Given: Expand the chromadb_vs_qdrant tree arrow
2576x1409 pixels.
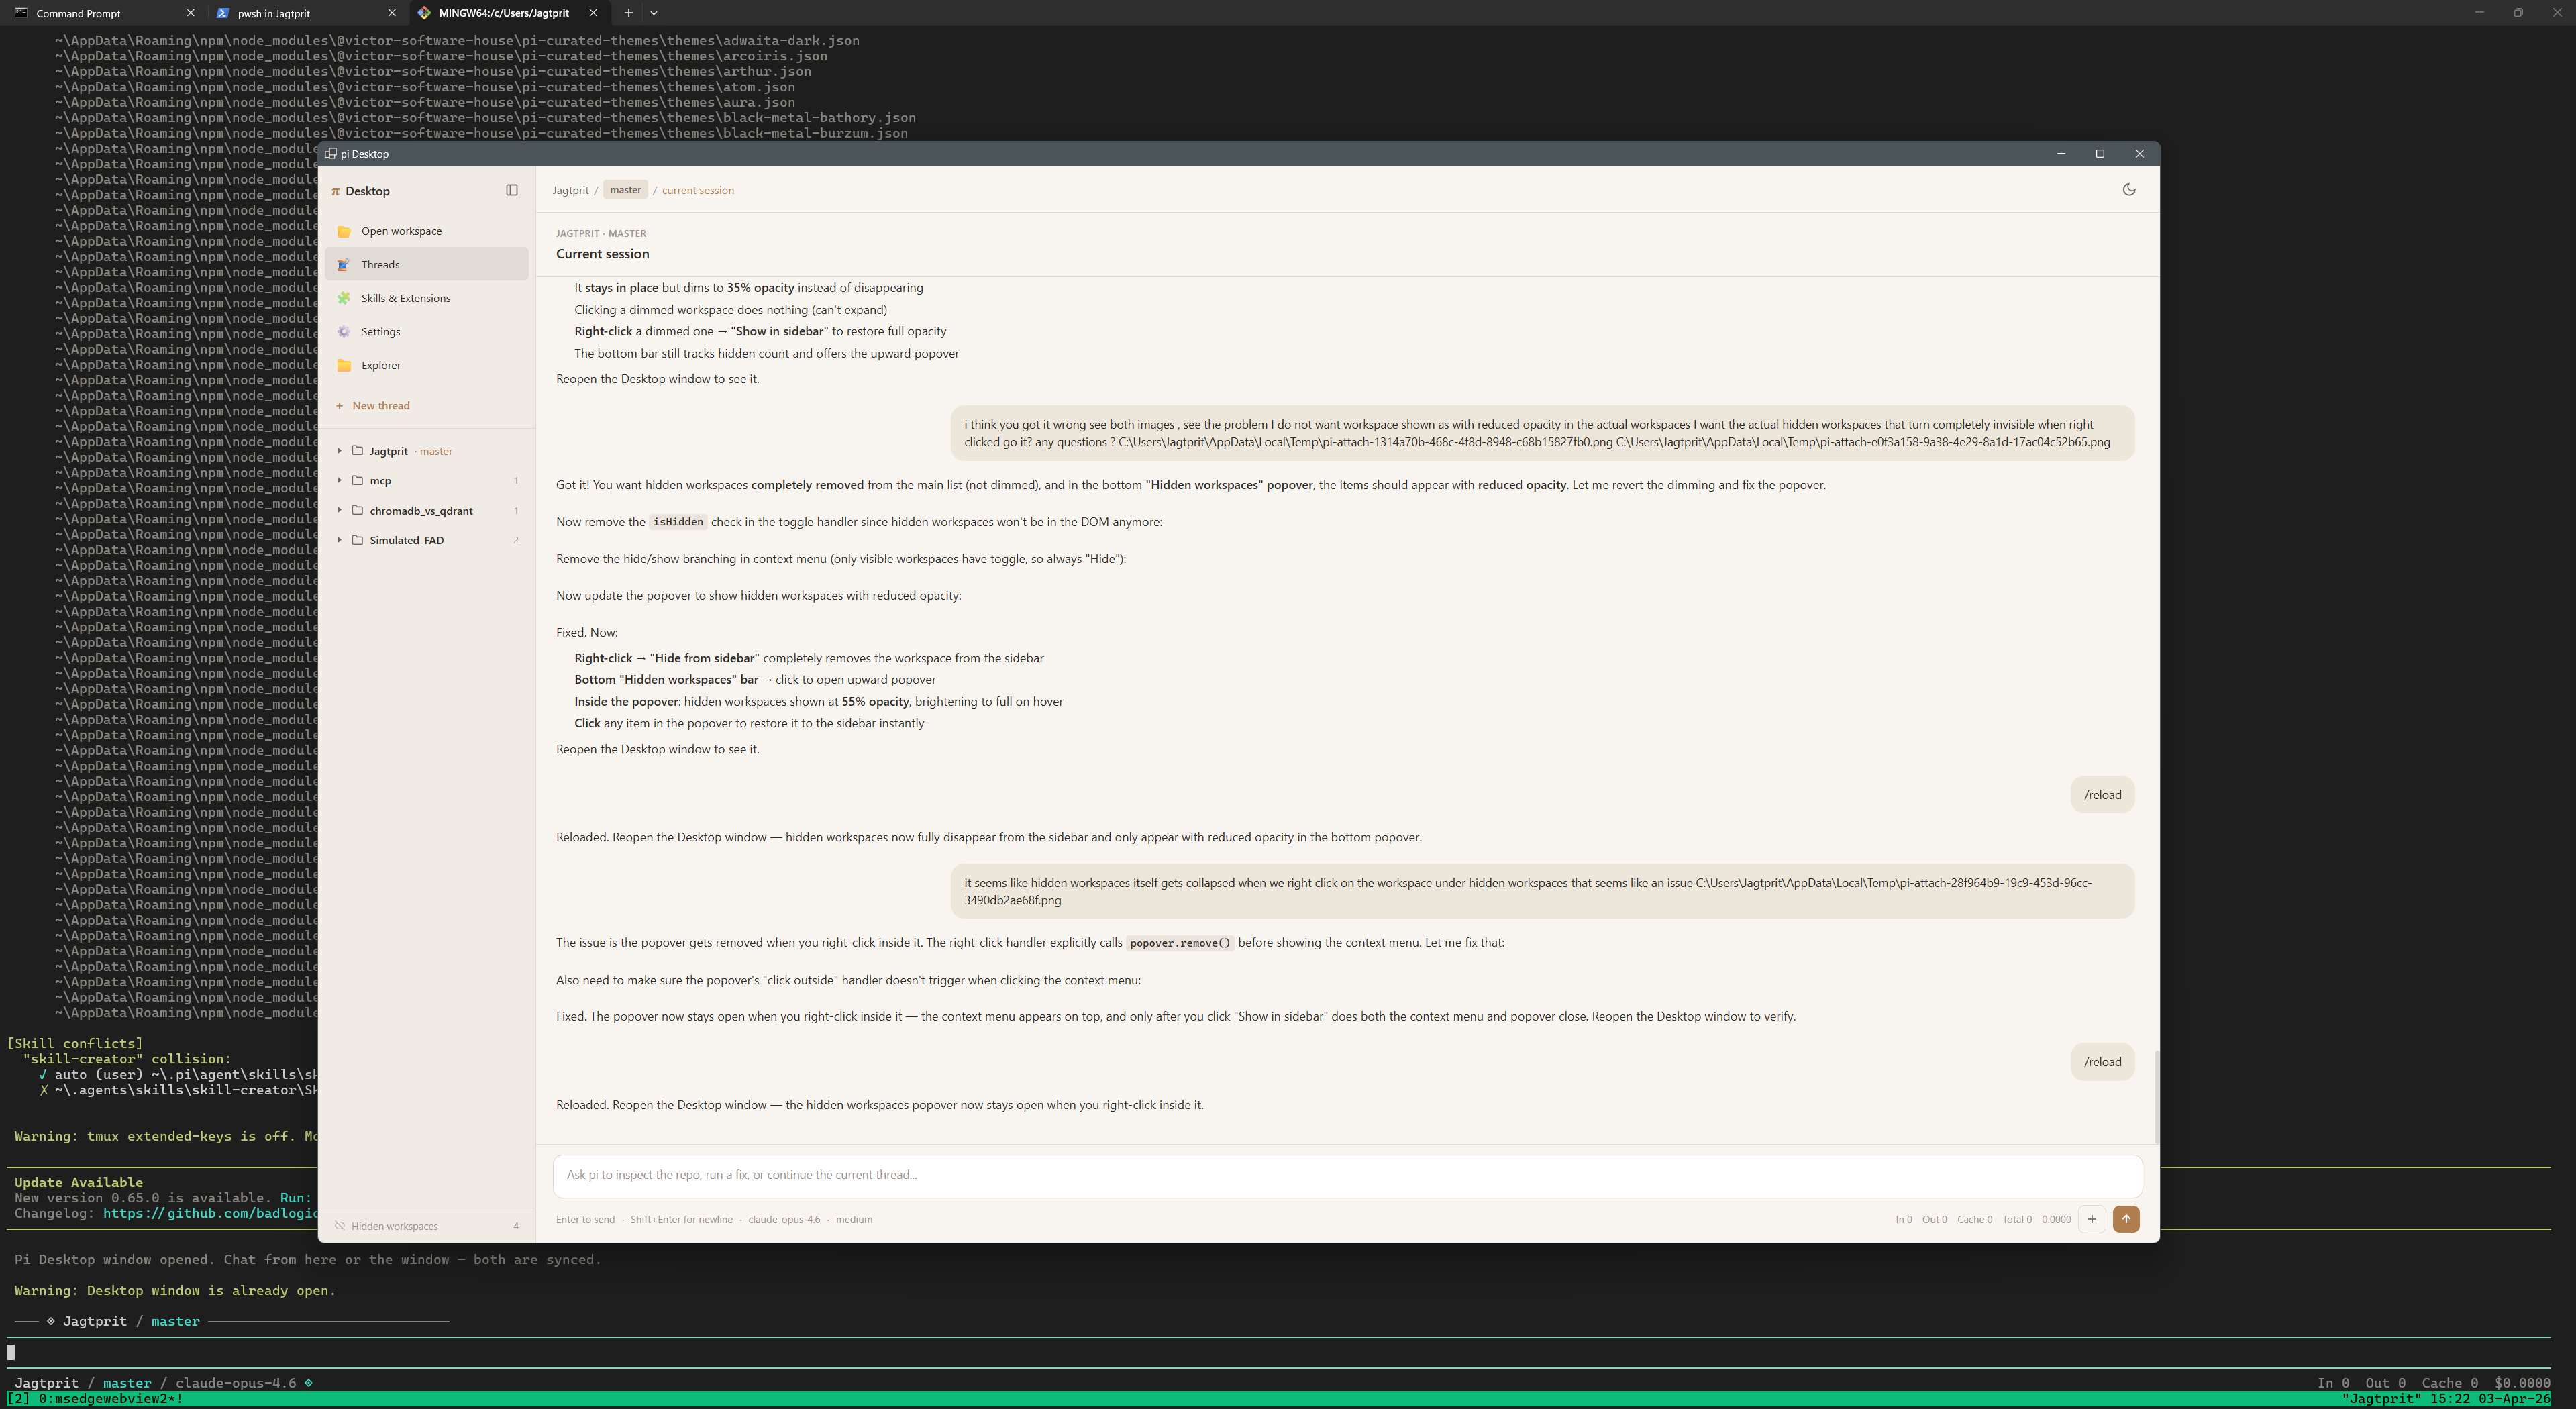Looking at the screenshot, I should coord(340,510).
